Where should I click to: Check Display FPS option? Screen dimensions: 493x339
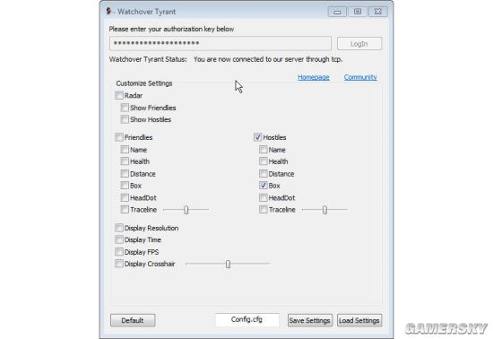click(x=119, y=252)
